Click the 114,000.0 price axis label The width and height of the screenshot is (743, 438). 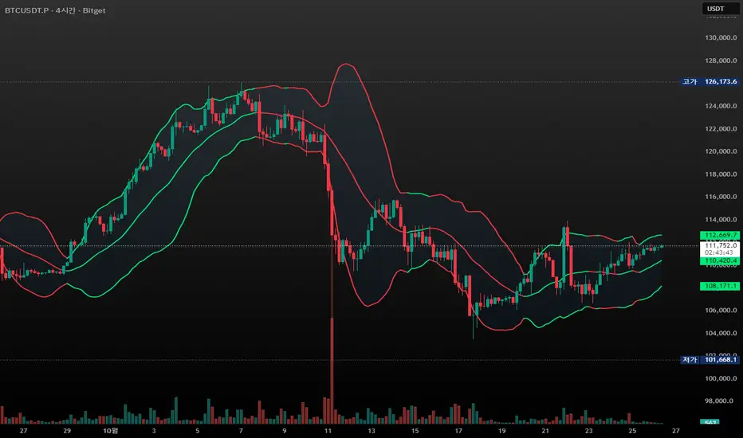click(x=721, y=220)
